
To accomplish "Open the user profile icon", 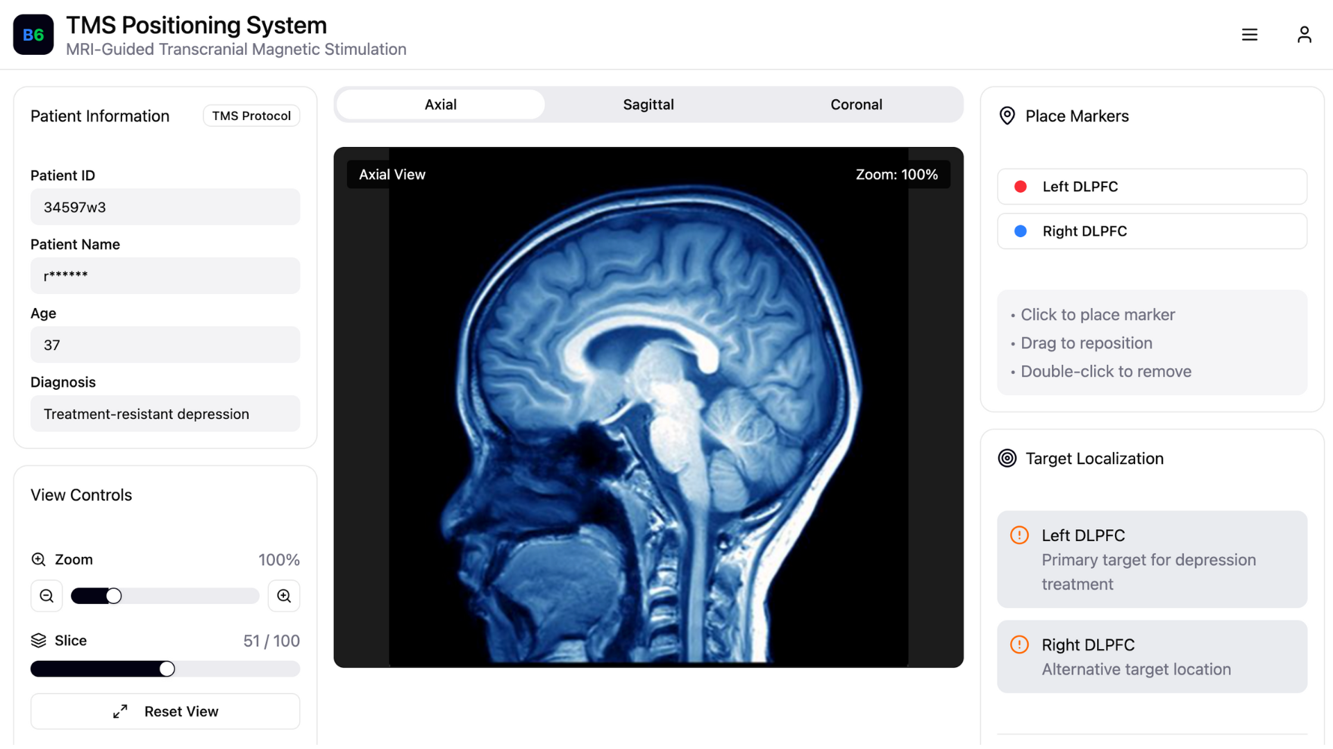I will tap(1304, 35).
